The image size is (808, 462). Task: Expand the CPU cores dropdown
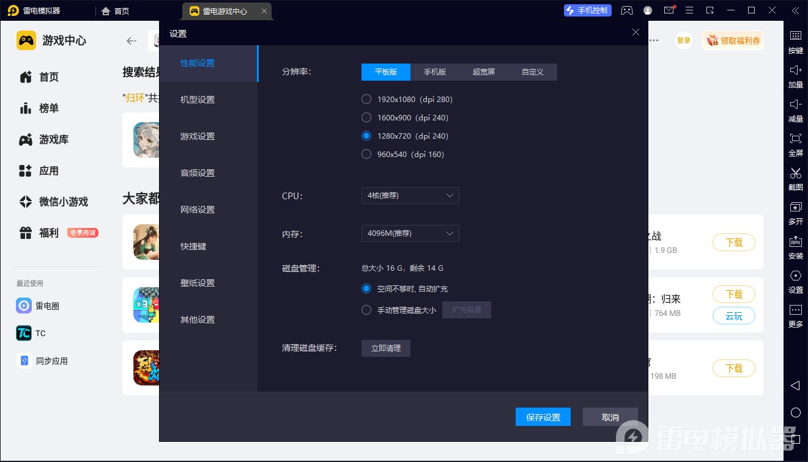coord(410,196)
